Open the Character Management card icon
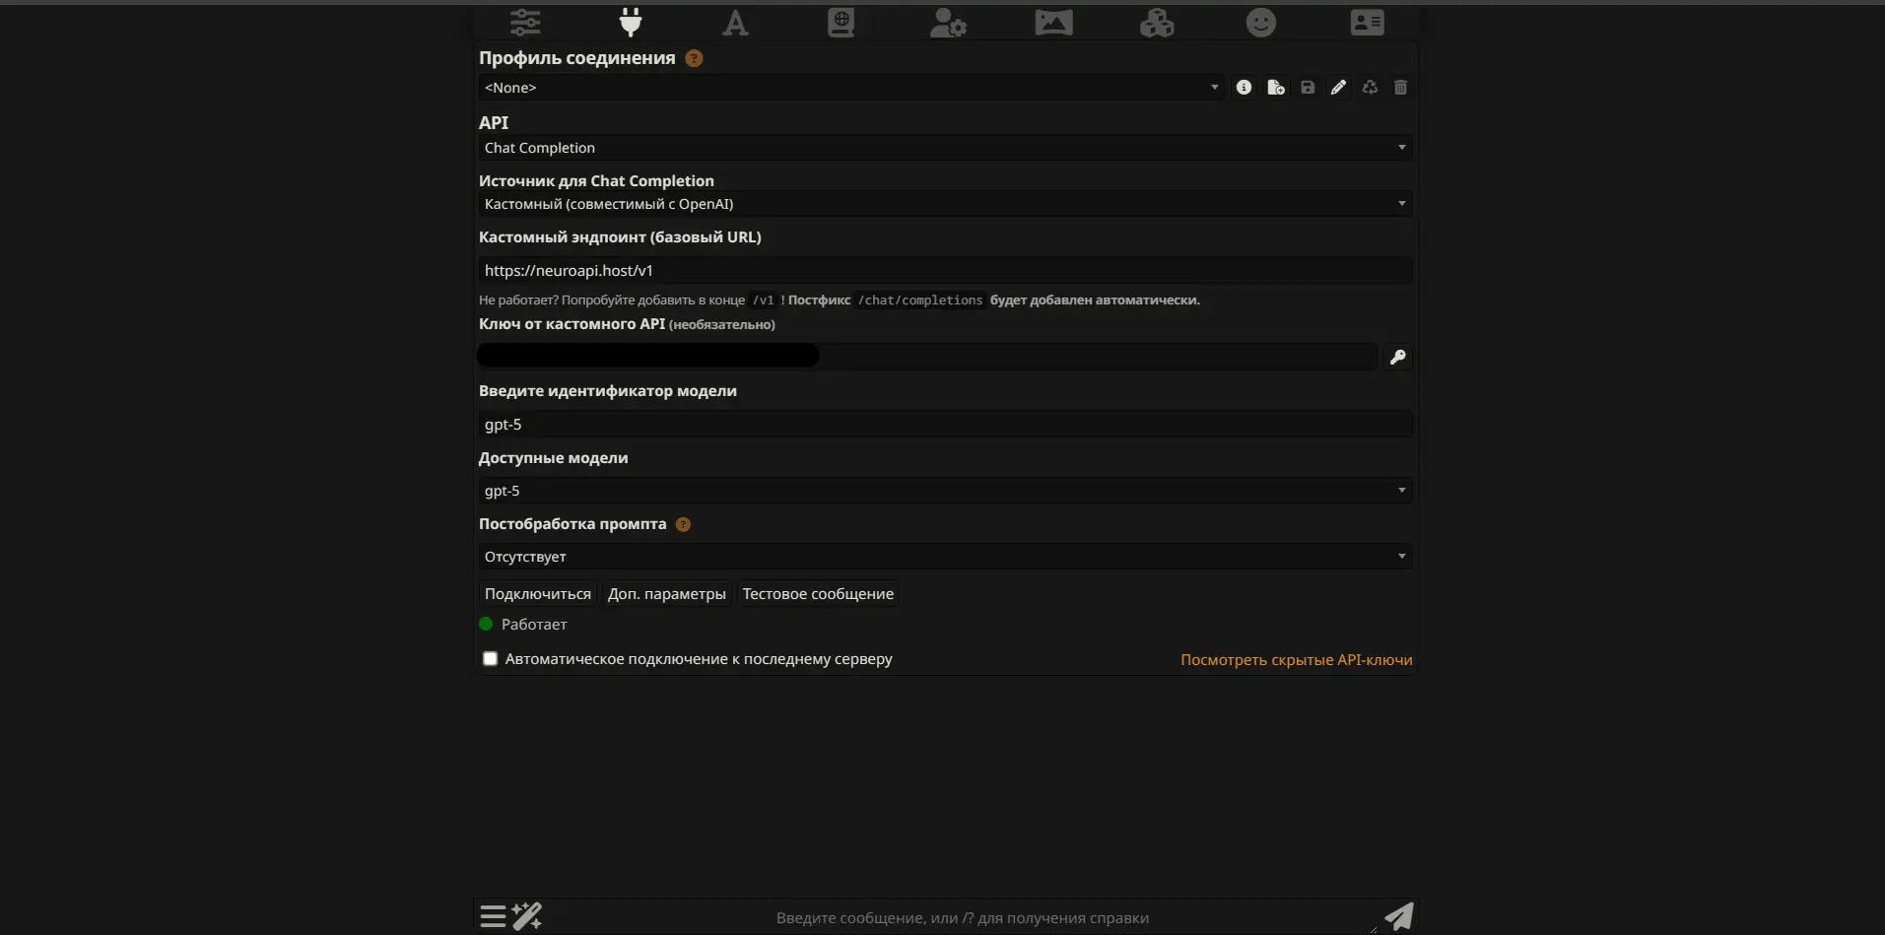1885x935 pixels. pos(1367,22)
